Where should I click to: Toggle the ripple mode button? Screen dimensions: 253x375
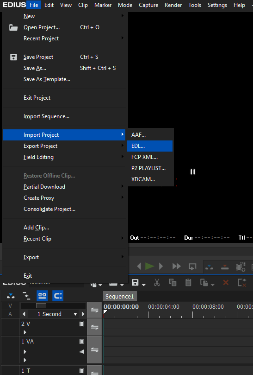tap(58, 296)
